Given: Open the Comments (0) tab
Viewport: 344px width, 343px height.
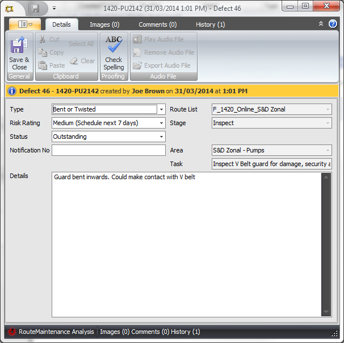Looking at the screenshot, I should [157, 24].
